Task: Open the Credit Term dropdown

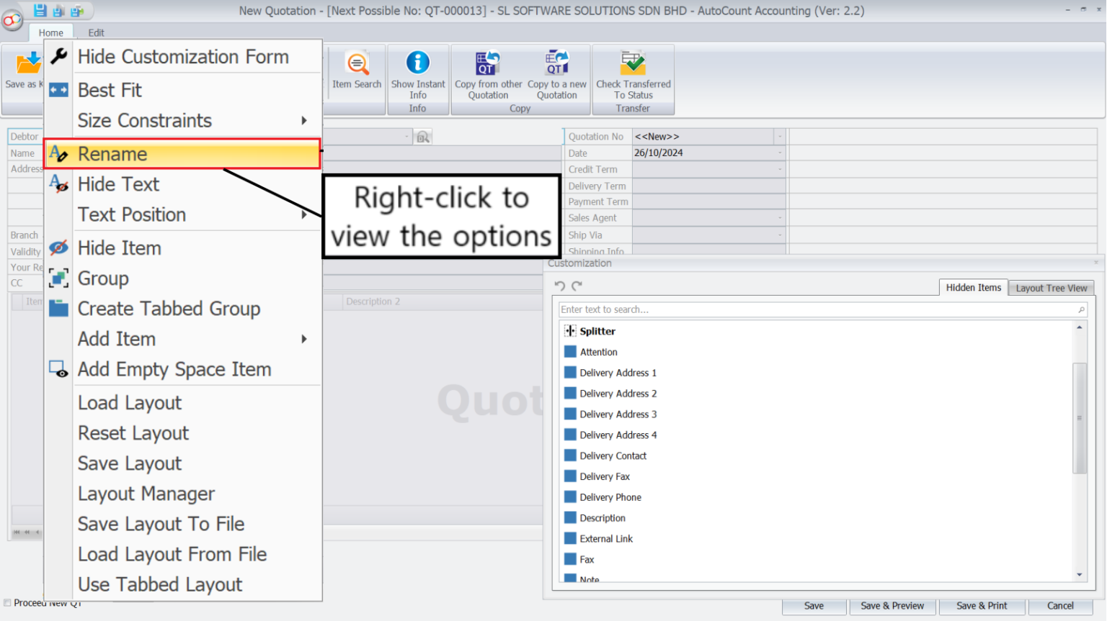Action: 780,170
